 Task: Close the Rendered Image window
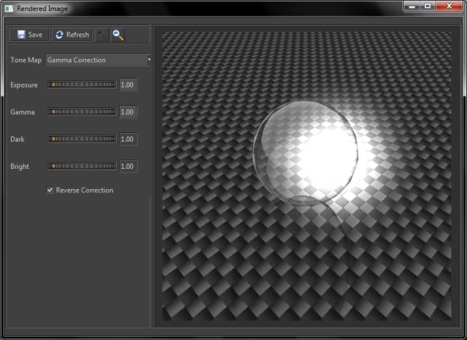click(x=449, y=6)
